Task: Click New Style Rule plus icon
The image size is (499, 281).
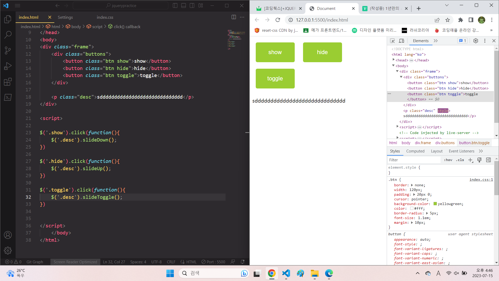Action: tap(471, 160)
